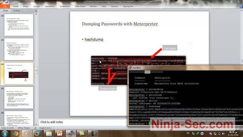
Task: Switch to the Transitions ribbon tab
Action: (x=50, y=6)
